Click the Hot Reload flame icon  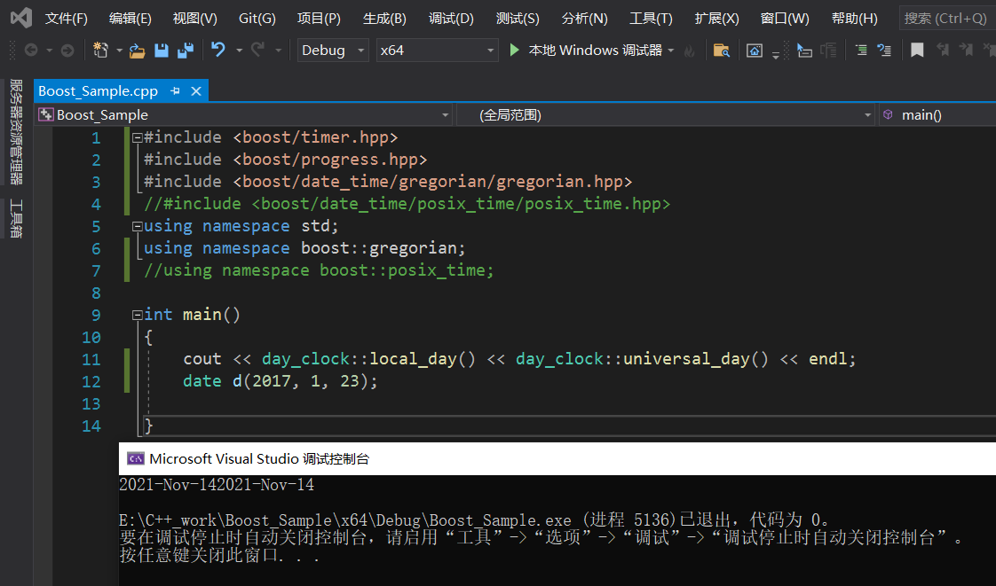(689, 51)
